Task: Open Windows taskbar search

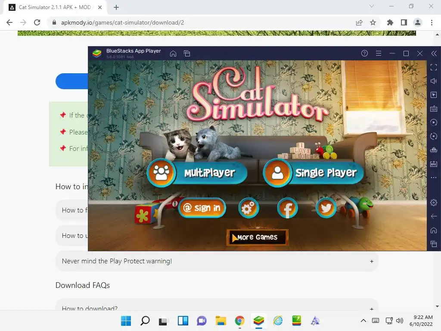Action: pos(145,321)
